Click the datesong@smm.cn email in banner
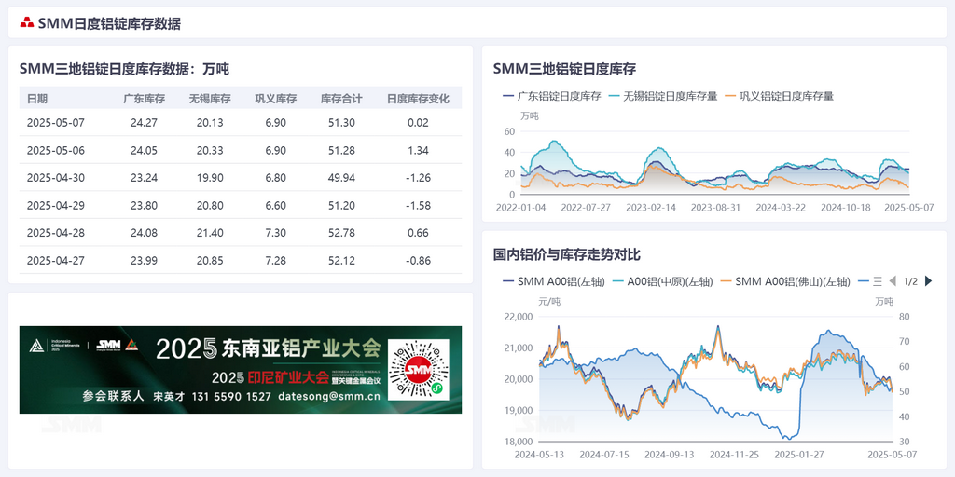This screenshot has width=955, height=477. [329, 396]
